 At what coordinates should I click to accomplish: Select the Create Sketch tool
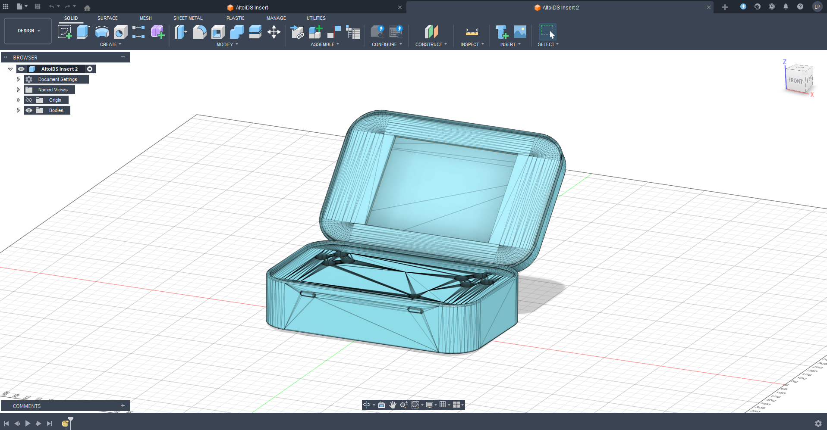[65, 32]
